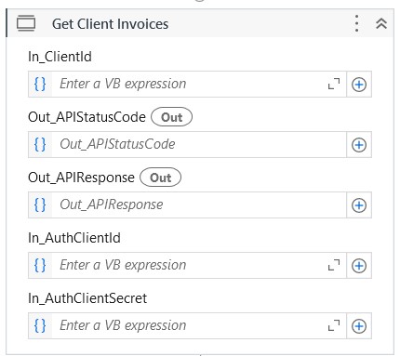Screen dimensions: 400x356
Task: Collapse the Get Client Invoices activity
Action: tap(381, 23)
